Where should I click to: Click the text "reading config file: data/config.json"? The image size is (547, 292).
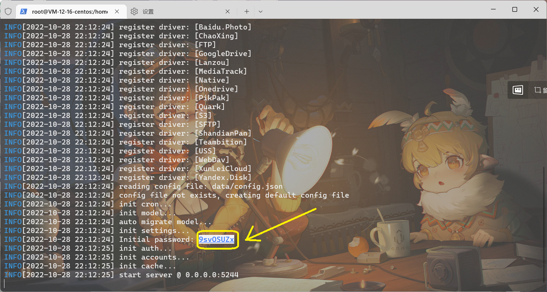[201, 187]
